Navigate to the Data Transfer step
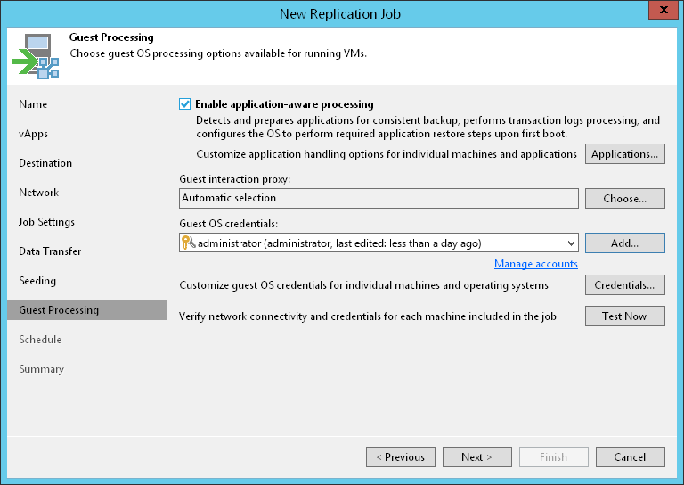The image size is (684, 485). 50,251
